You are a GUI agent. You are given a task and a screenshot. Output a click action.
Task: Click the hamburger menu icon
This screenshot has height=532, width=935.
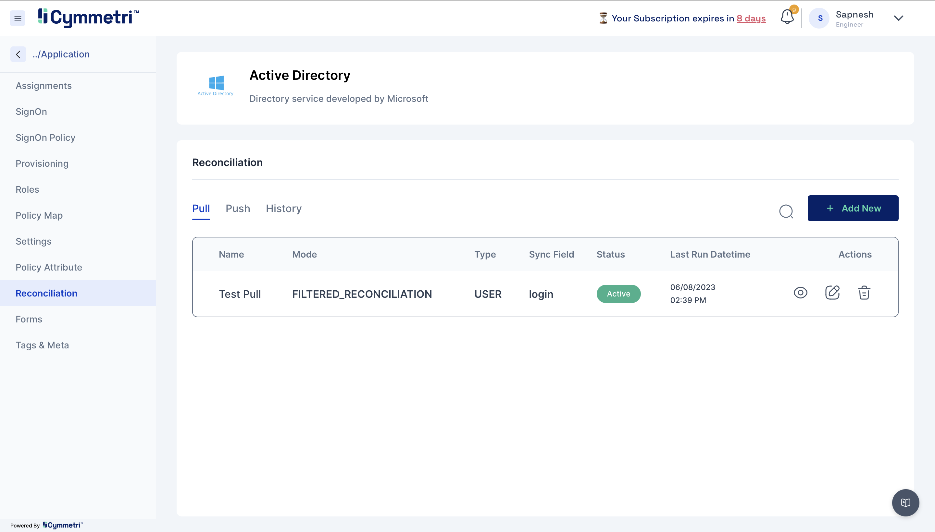(18, 18)
